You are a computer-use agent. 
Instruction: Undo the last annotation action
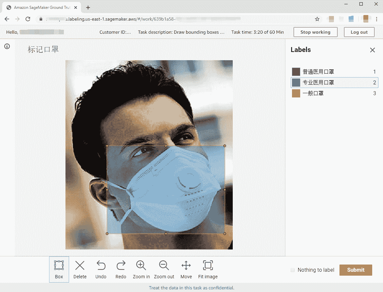tap(101, 269)
